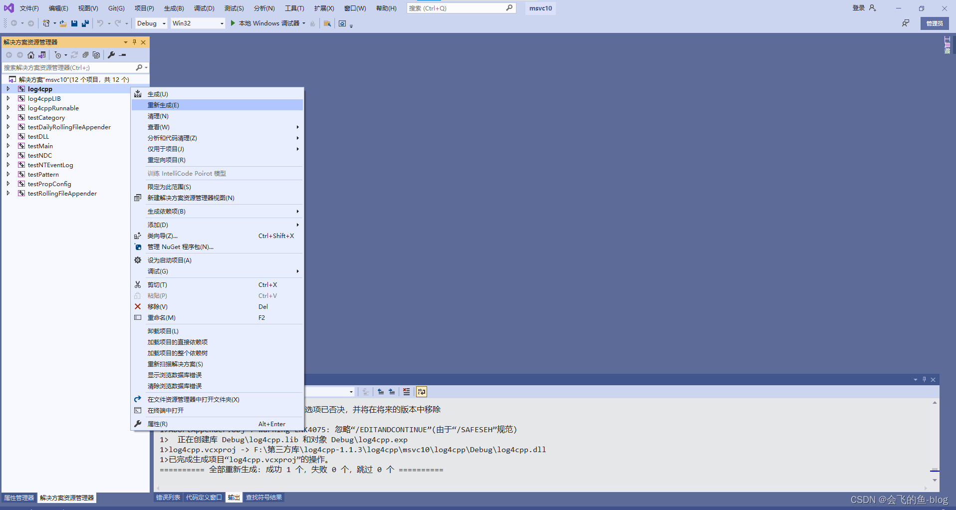Image resolution: width=956 pixels, height=510 pixels.
Task: Select Rebuild (重新生成) in context menu
Action: (217, 105)
